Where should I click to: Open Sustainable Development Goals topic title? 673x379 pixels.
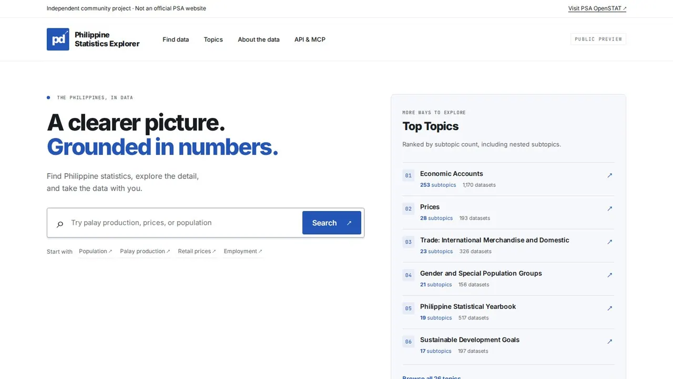[x=470, y=340]
